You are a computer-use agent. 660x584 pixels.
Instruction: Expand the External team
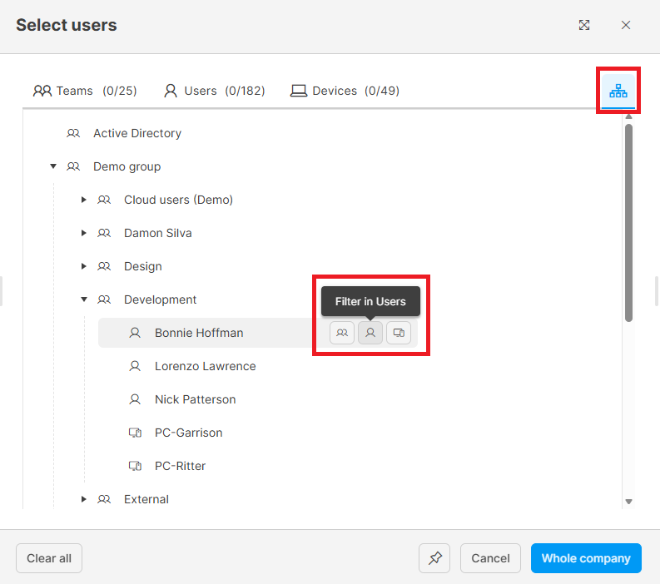tap(84, 499)
